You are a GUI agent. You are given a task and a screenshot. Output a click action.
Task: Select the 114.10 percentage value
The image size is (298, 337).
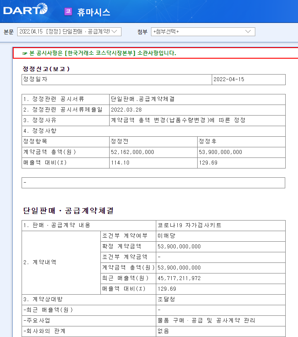pos(153,163)
